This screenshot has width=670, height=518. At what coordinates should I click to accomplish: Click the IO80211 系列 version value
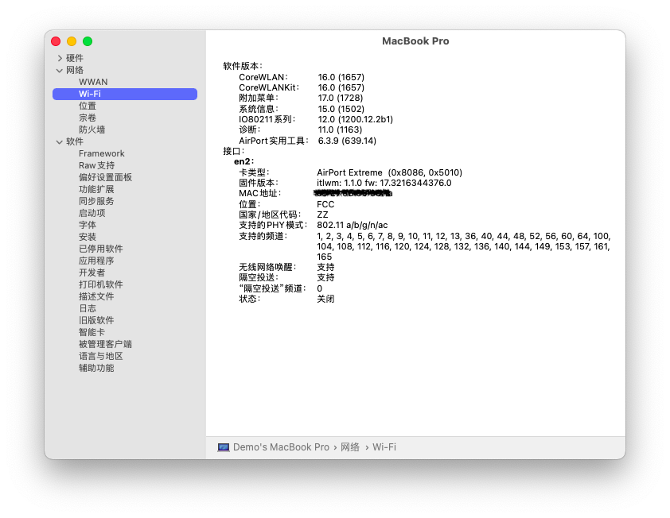point(355,119)
